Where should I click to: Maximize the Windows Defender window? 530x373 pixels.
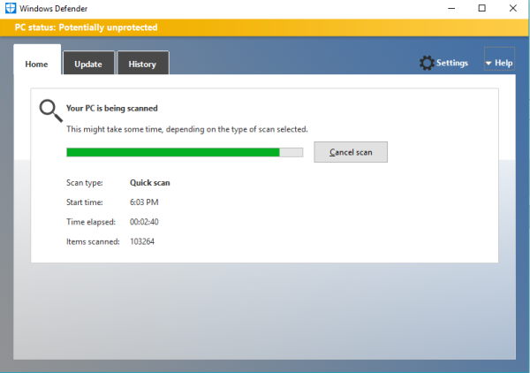pos(482,9)
